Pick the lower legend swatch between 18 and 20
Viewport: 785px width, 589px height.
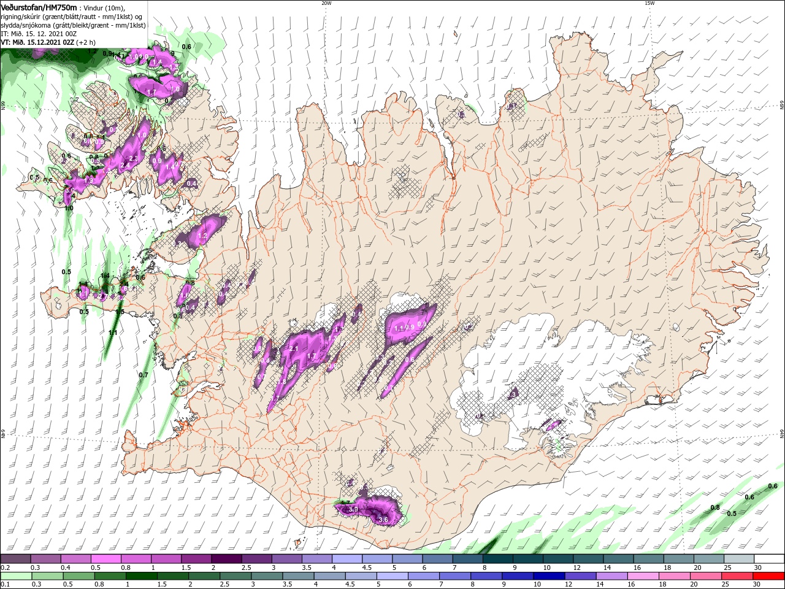point(675,576)
